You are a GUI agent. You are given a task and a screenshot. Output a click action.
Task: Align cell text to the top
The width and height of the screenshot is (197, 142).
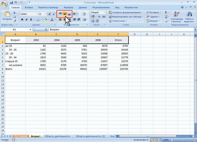coord(60,14)
